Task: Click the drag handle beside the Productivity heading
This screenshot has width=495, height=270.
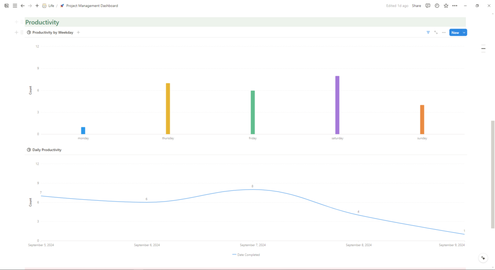Action: click(x=22, y=22)
